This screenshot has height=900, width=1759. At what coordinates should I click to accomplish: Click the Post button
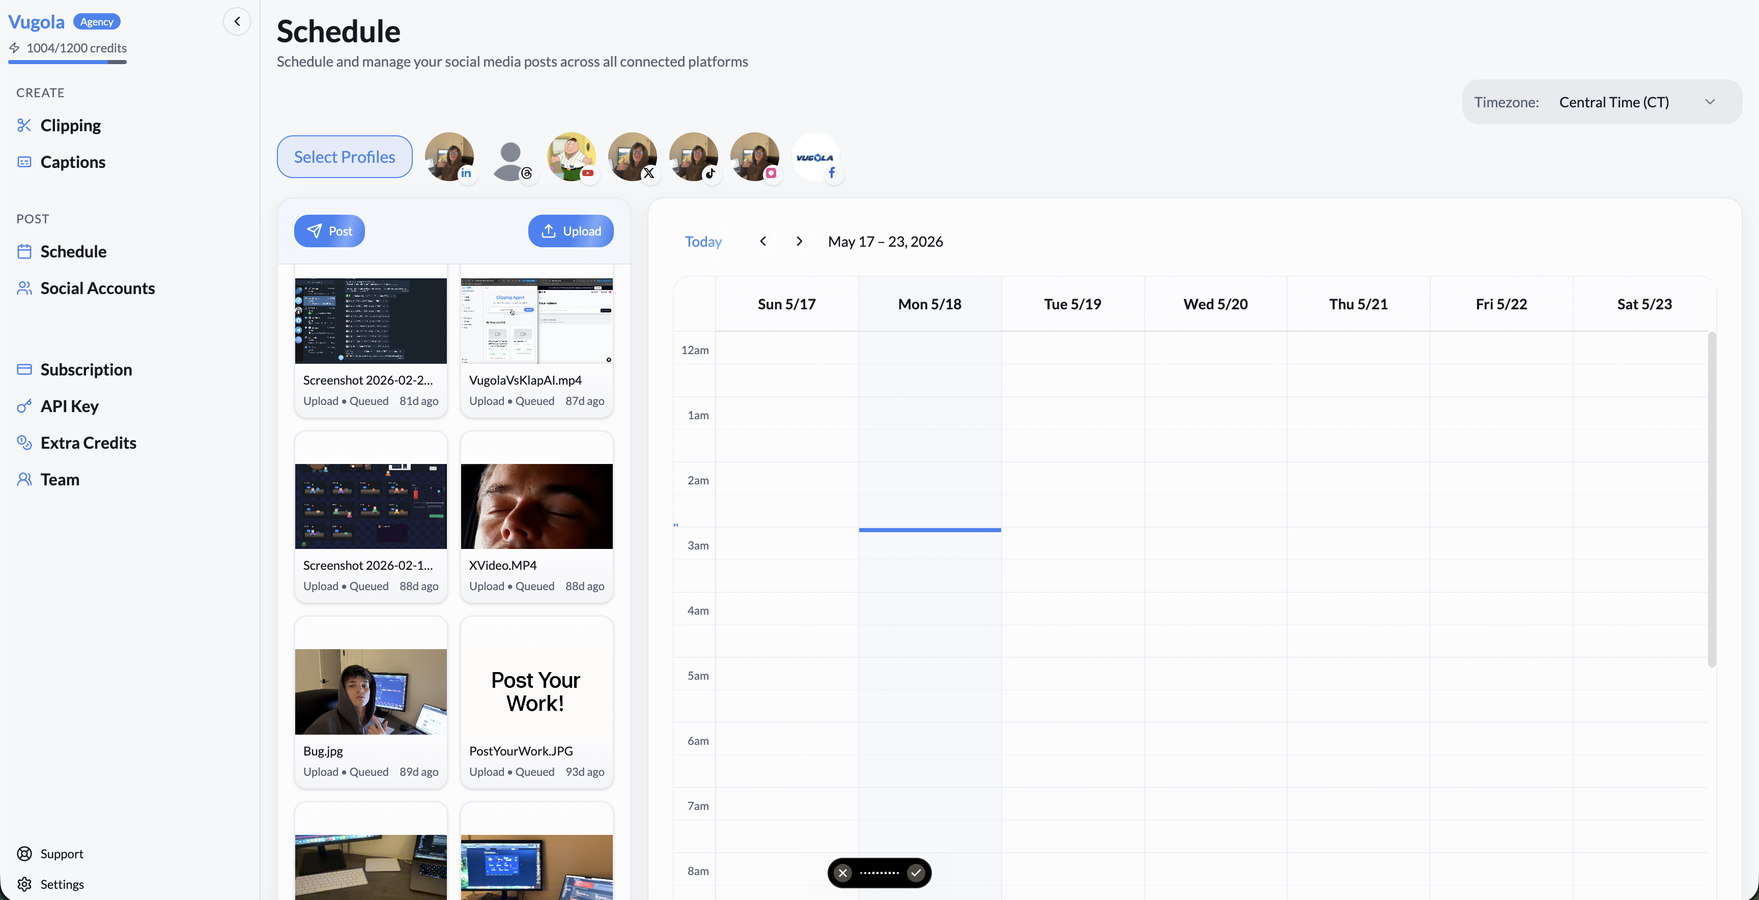pyautogui.click(x=329, y=231)
